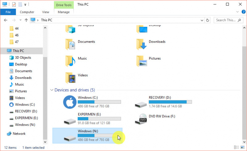Click Windows (C:) disk usage bar
This screenshot has width=247, height=151.
coord(99,102)
